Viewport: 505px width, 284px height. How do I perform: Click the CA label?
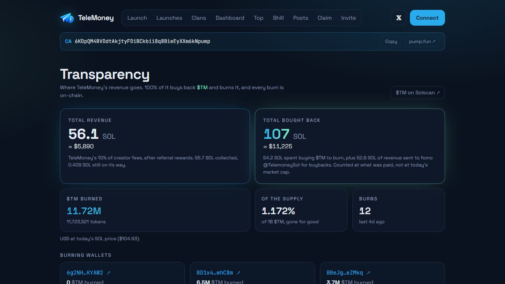(68, 41)
